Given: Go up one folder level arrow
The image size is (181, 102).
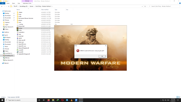Looking at the screenshot, I should click(9, 6).
